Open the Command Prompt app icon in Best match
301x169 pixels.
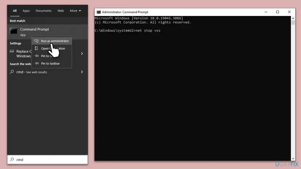[x=13, y=31]
